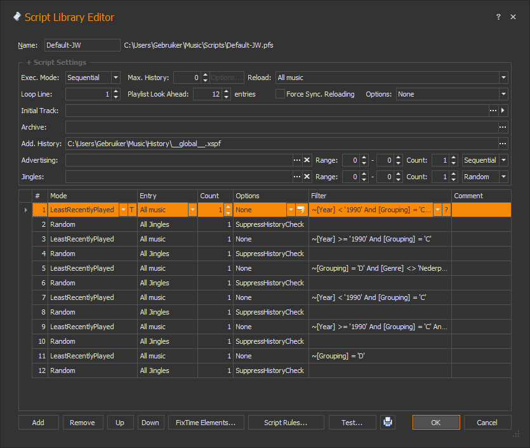Screen dimensions: 530x448
Task: Open the Script Rules dialog
Action: (286, 423)
